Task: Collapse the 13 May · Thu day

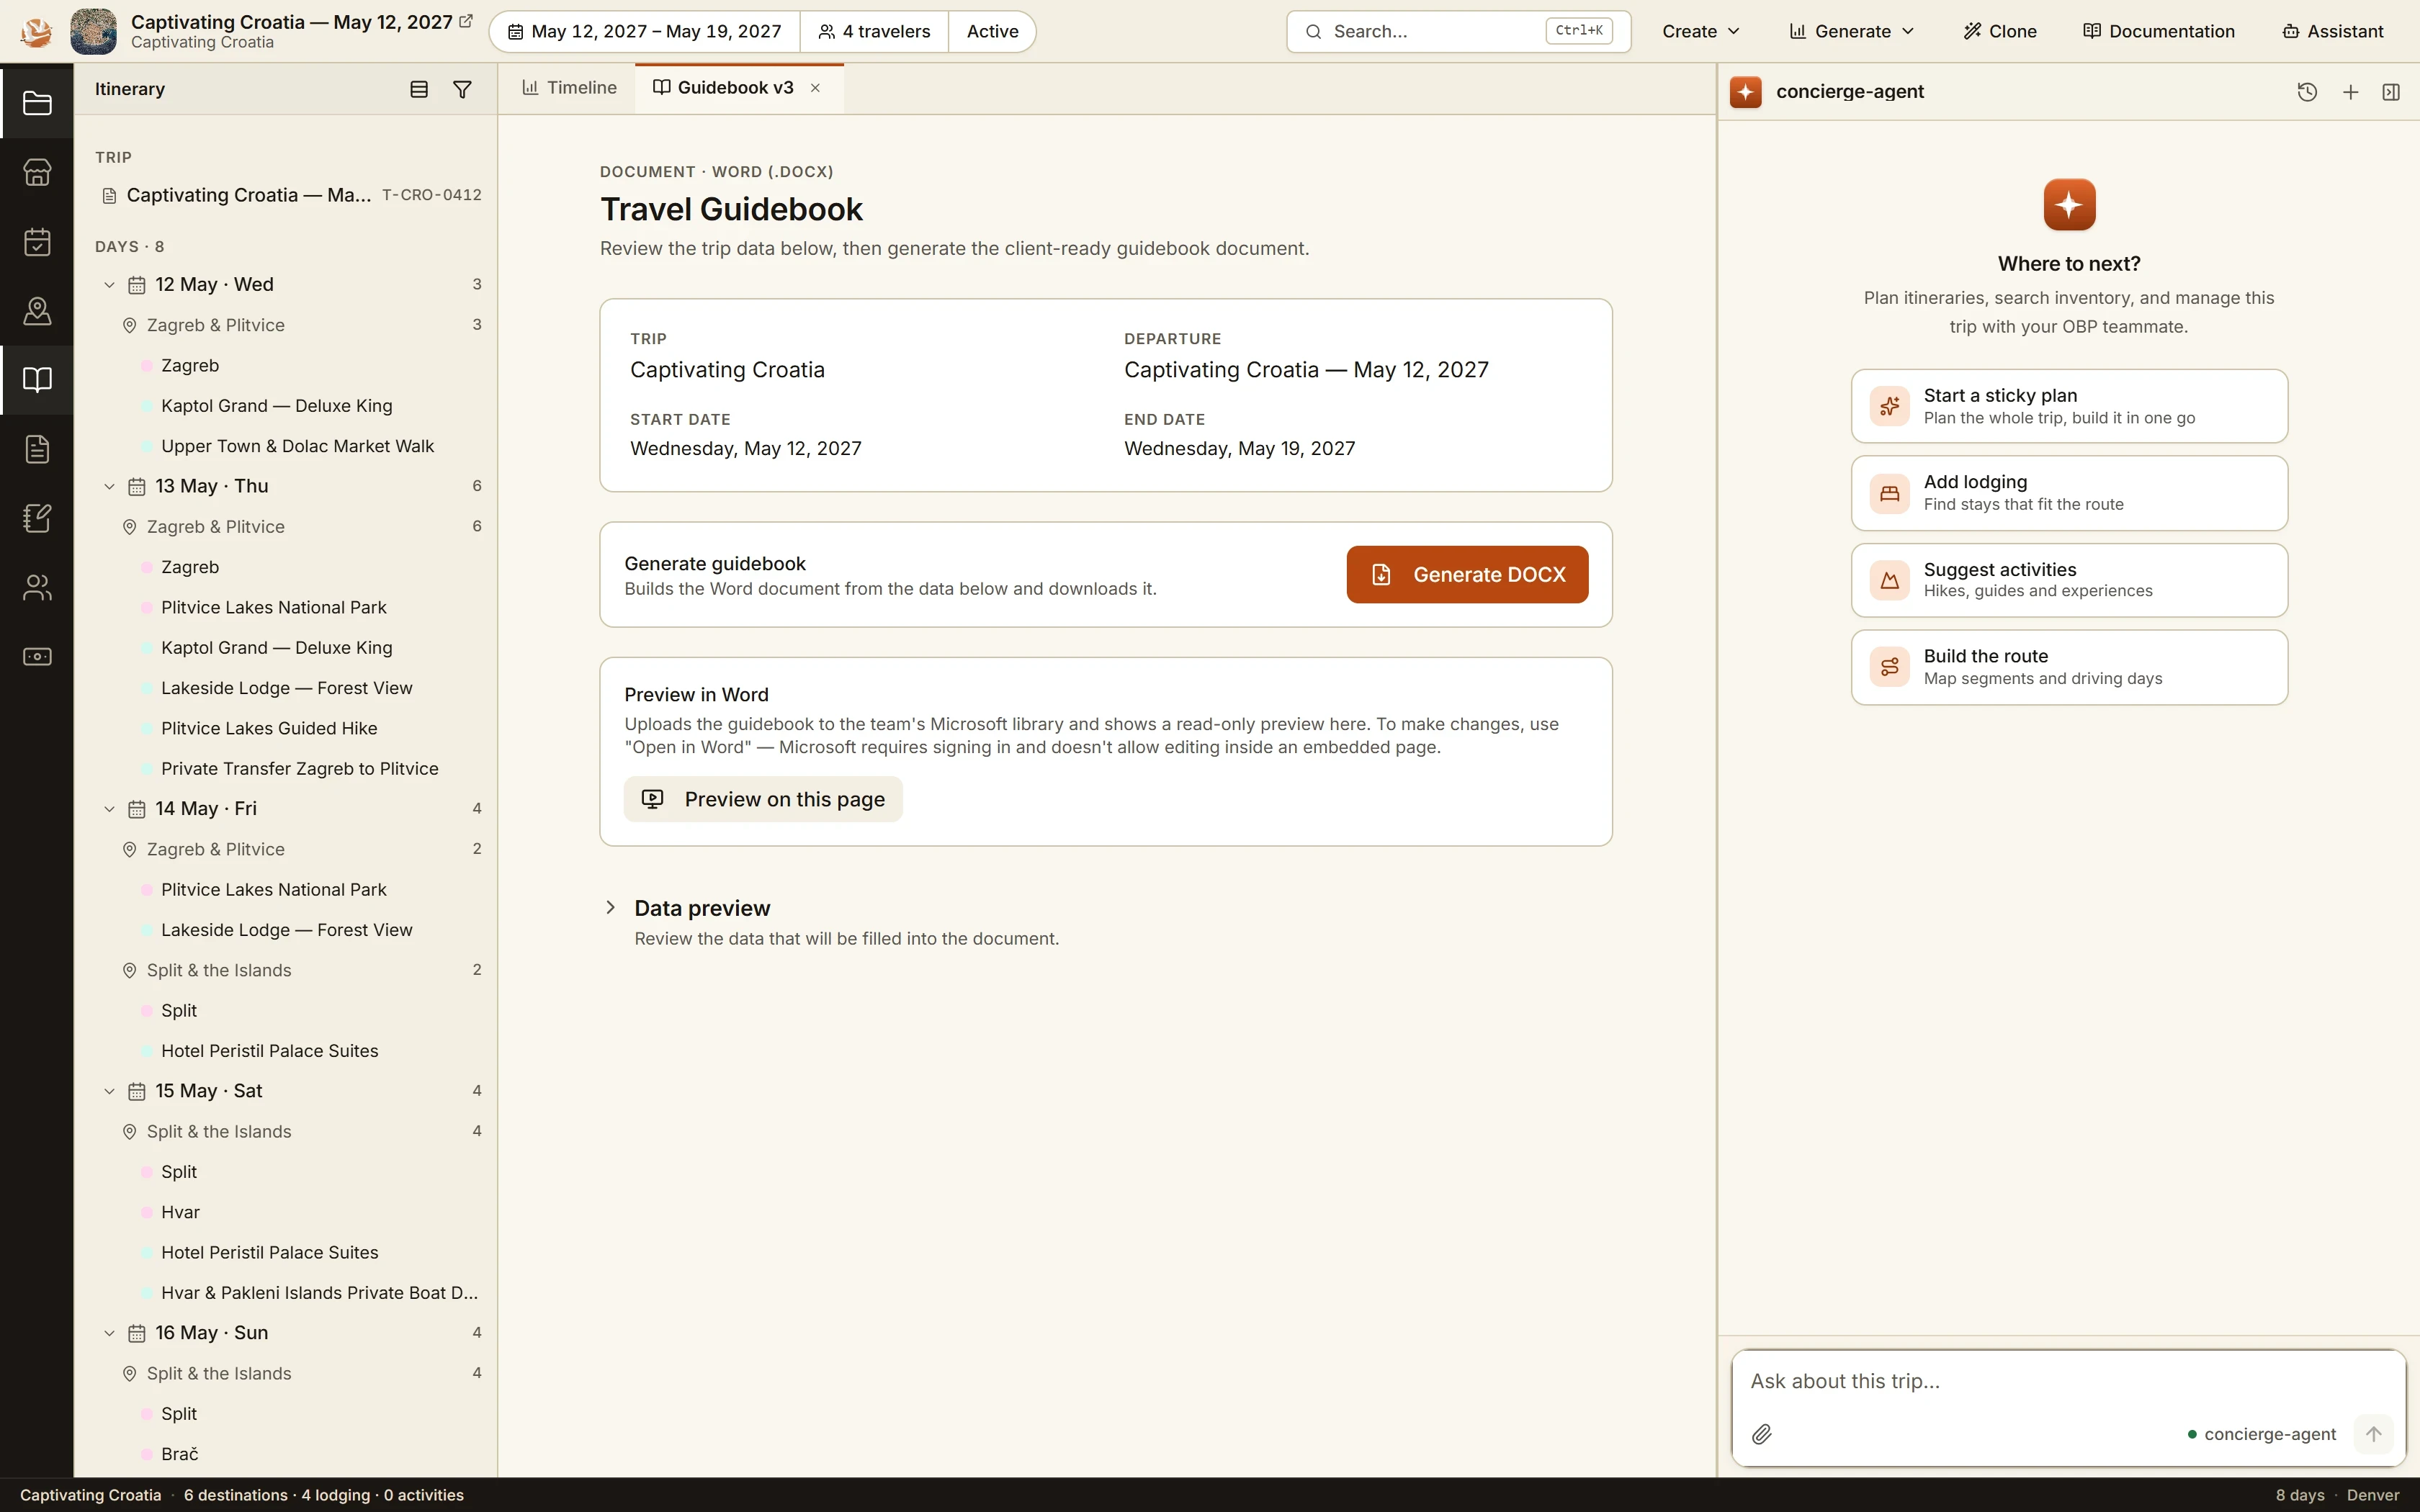Action: [109, 486]
